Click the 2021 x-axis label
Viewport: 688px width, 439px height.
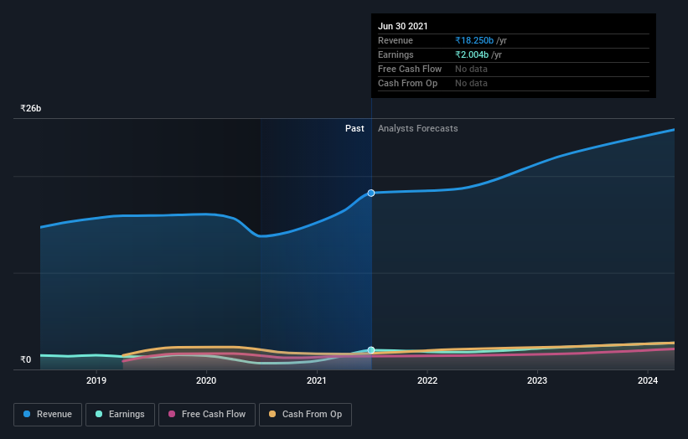(x=317, y=380)
